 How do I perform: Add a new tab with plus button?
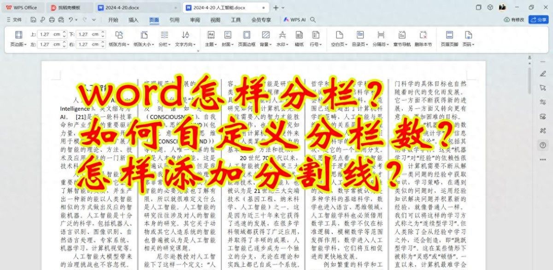tap(276, 8)
